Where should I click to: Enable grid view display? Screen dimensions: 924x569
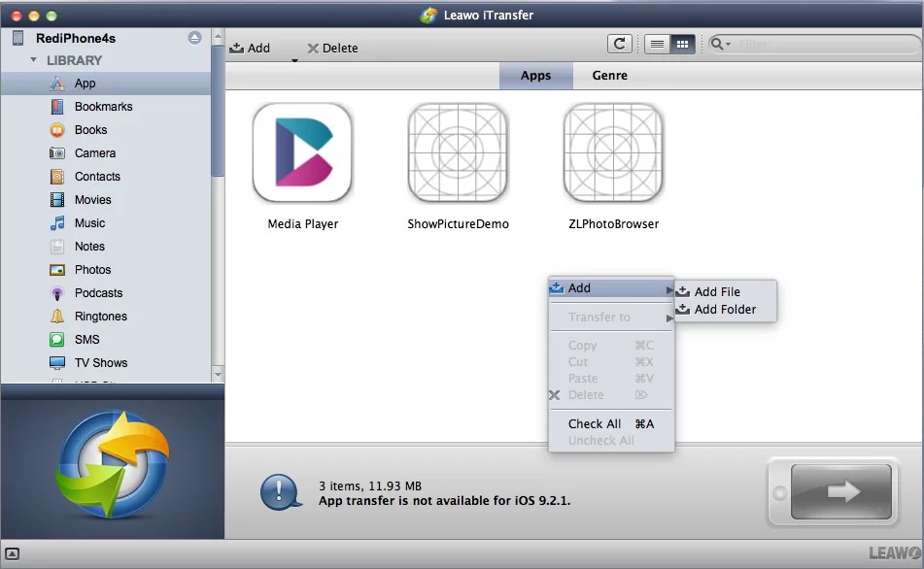click(x=682, y=43)
